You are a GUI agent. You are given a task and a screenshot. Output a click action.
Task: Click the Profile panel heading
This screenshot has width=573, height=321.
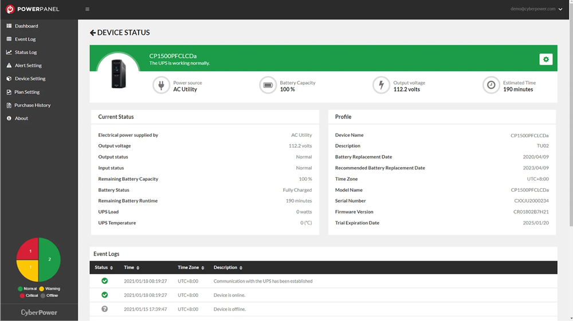pyautogui.click(x=343, y=117)
